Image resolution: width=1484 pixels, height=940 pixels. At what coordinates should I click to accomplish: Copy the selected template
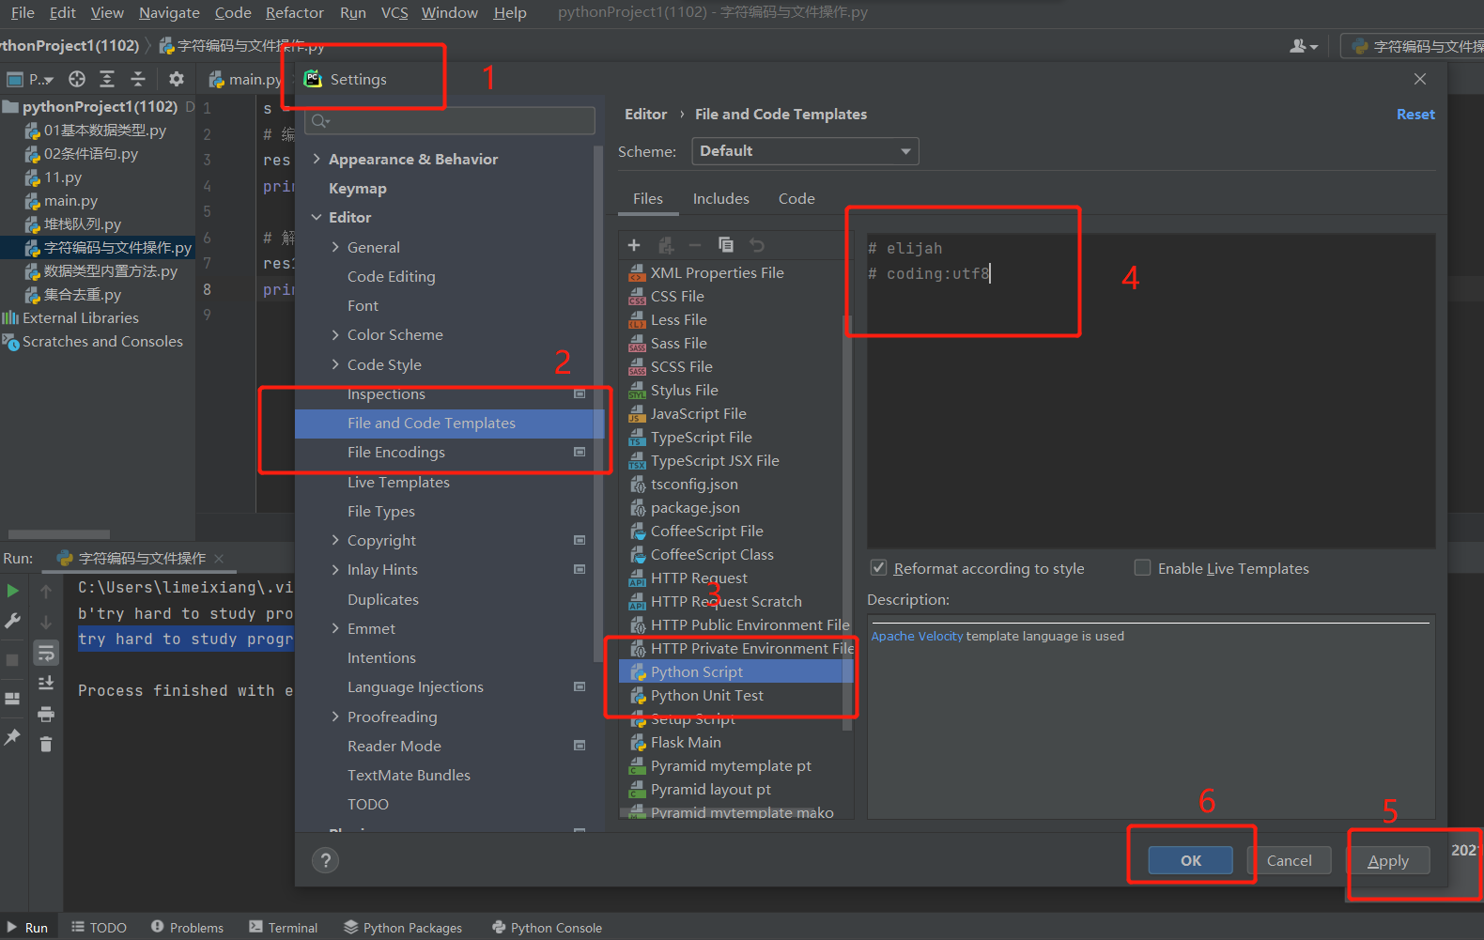[x=726, y=245]
